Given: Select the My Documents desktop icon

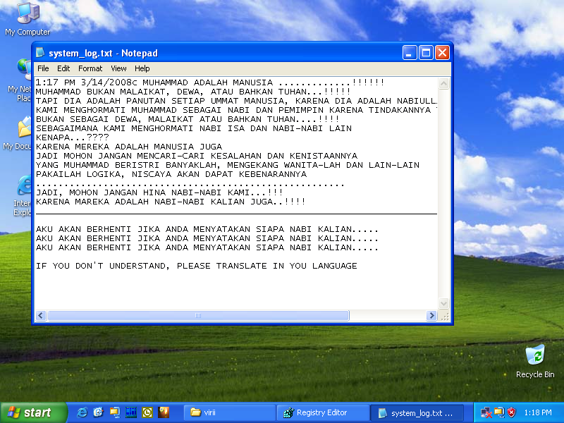Looking at the screenshot, I should pyautogui.click(x=17, y=133).
